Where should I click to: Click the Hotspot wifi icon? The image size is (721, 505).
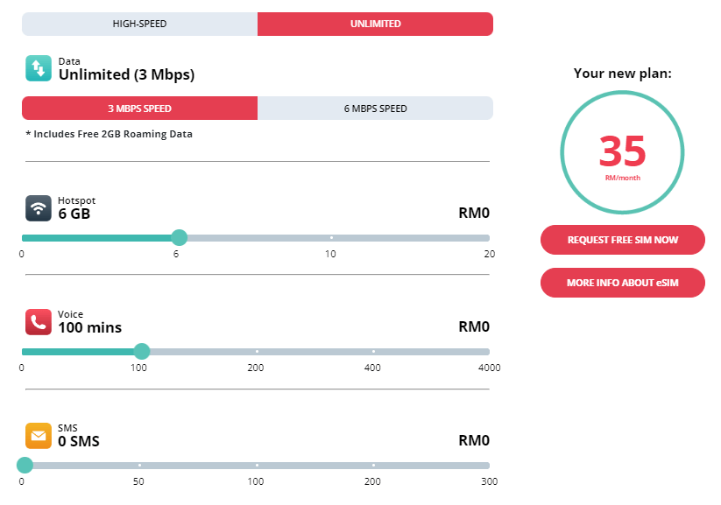tap(39, 208)
